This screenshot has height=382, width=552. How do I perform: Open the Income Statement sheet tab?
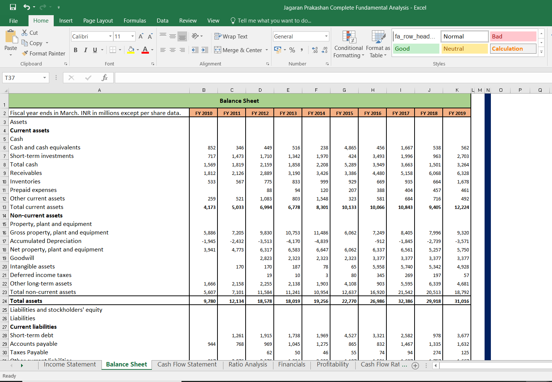[70, 365]
